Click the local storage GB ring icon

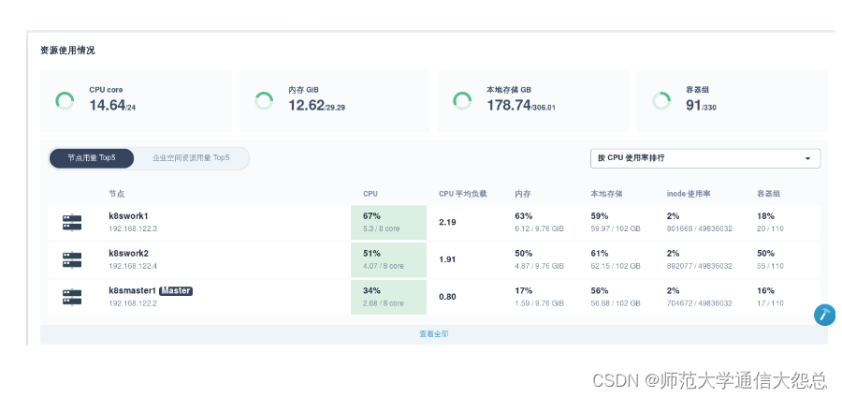point(462,100)
